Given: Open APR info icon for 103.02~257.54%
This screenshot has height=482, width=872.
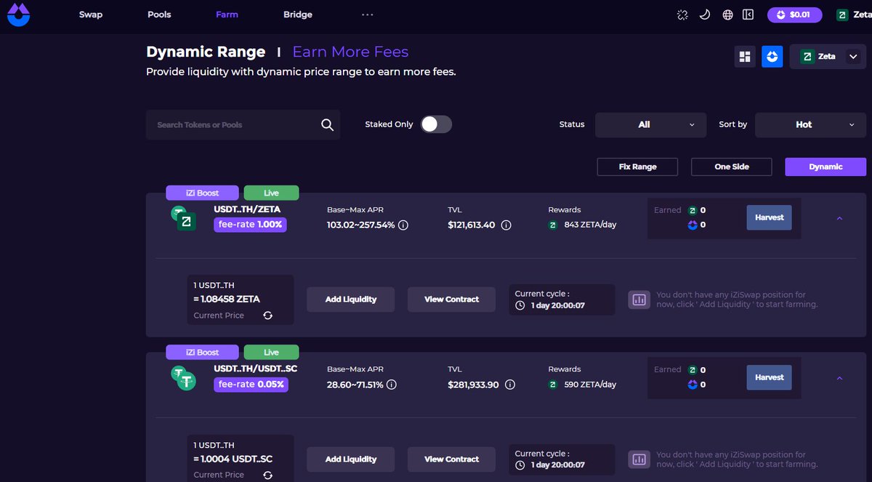Looking at the screenshot, I should [403, 225].
